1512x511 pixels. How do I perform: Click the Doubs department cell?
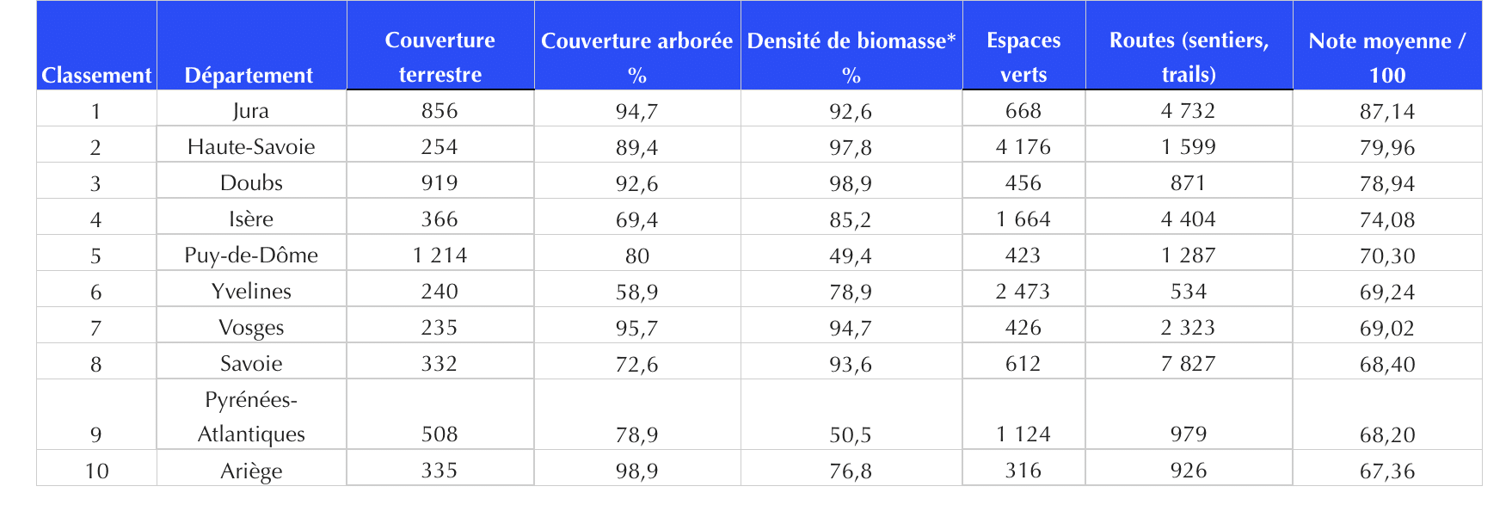tap(251, 182)
